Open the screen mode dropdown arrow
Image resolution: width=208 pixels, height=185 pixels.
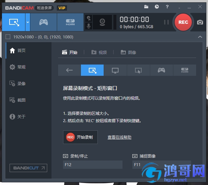click(x=28, y=22)
